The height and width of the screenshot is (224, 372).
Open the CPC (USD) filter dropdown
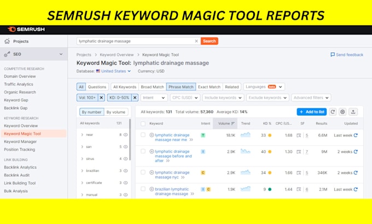185,97
